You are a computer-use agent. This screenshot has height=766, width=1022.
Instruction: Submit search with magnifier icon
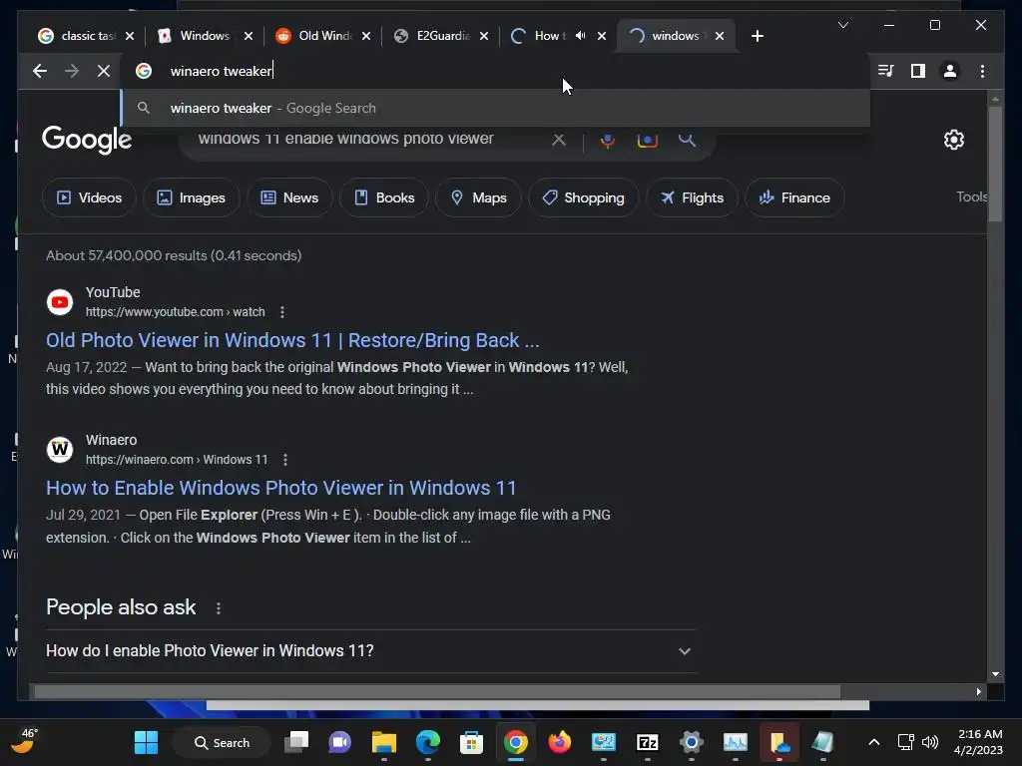click(687, 139)
